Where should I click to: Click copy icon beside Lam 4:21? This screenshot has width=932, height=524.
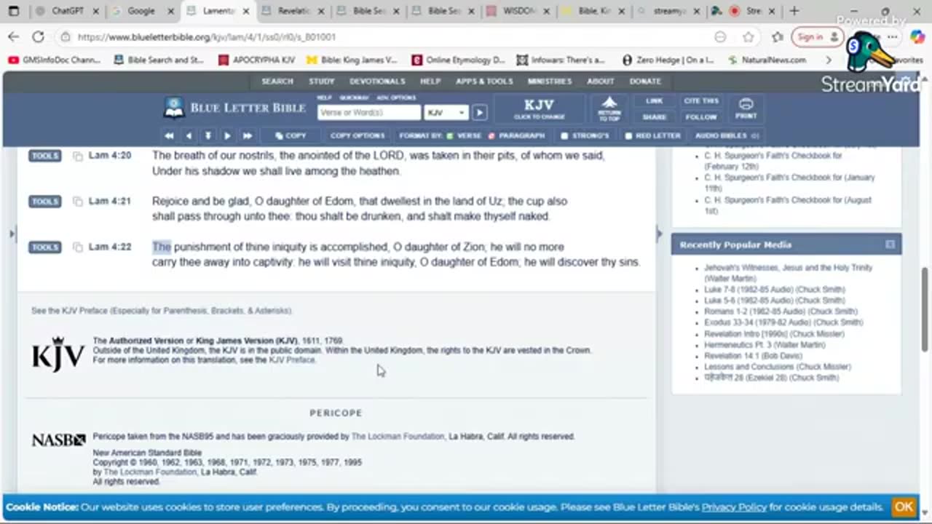78,202
